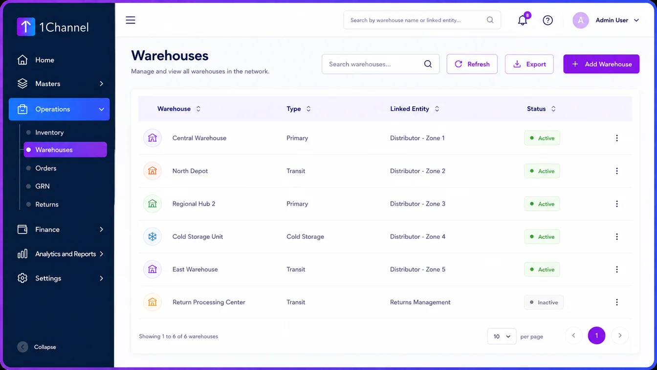Click the Cold Storage Unit name

(197, 236)
